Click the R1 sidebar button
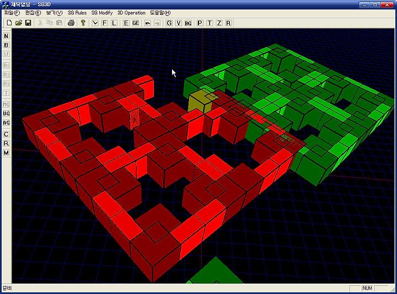Screen dimensions: 397x294 tap(6, 66)
